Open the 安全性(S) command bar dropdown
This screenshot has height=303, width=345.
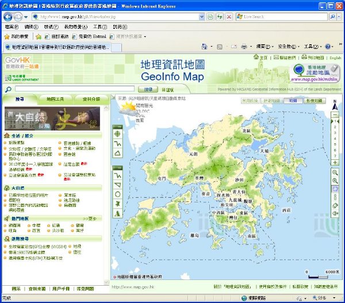point(289,47)
